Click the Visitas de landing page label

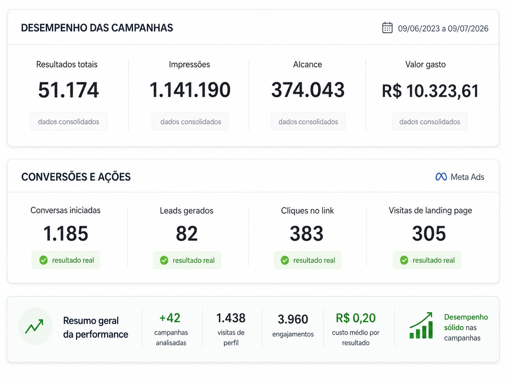click(x=430, y=210)
